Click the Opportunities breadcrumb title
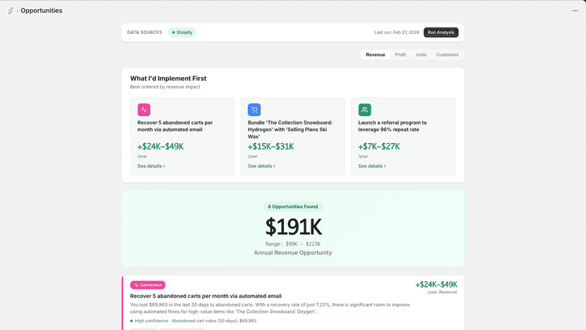586x330 pixels. (42, 11)
